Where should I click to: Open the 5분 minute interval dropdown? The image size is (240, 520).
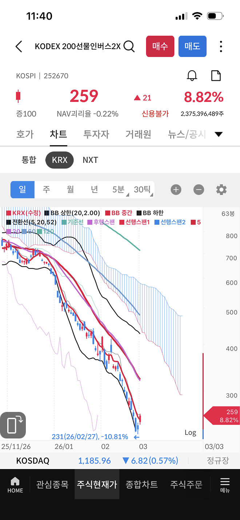coord(119,190)
